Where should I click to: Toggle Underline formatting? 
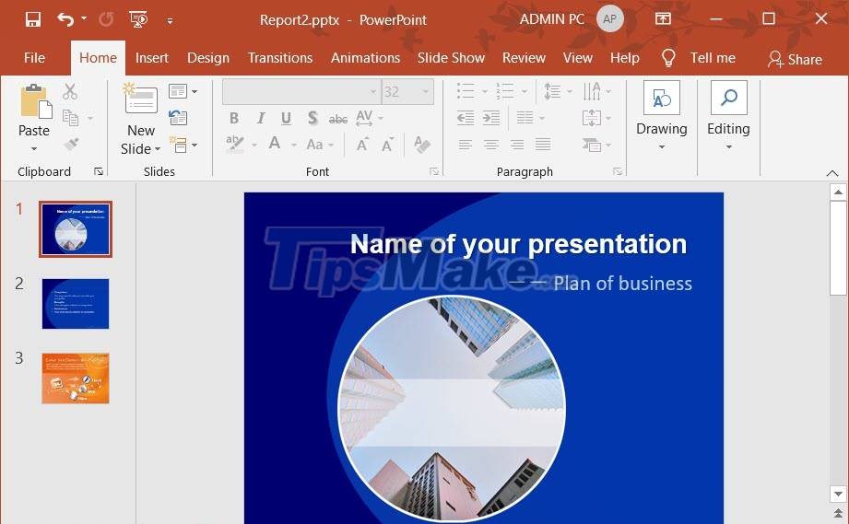[286, 118]
